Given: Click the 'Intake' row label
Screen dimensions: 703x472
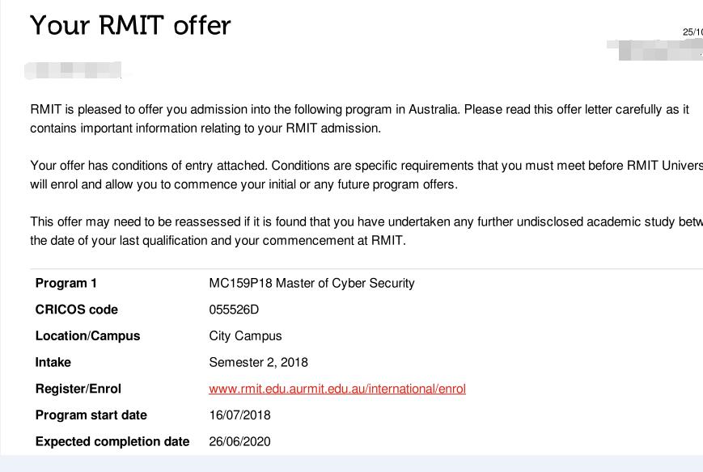Looking at the screenshot, I should (x=53, y=362).
